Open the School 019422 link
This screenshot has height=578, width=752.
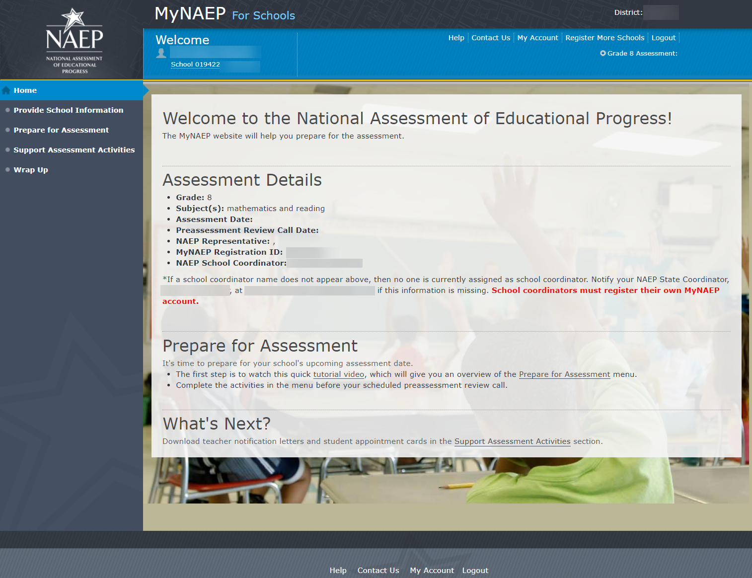(x=195, y=65)
